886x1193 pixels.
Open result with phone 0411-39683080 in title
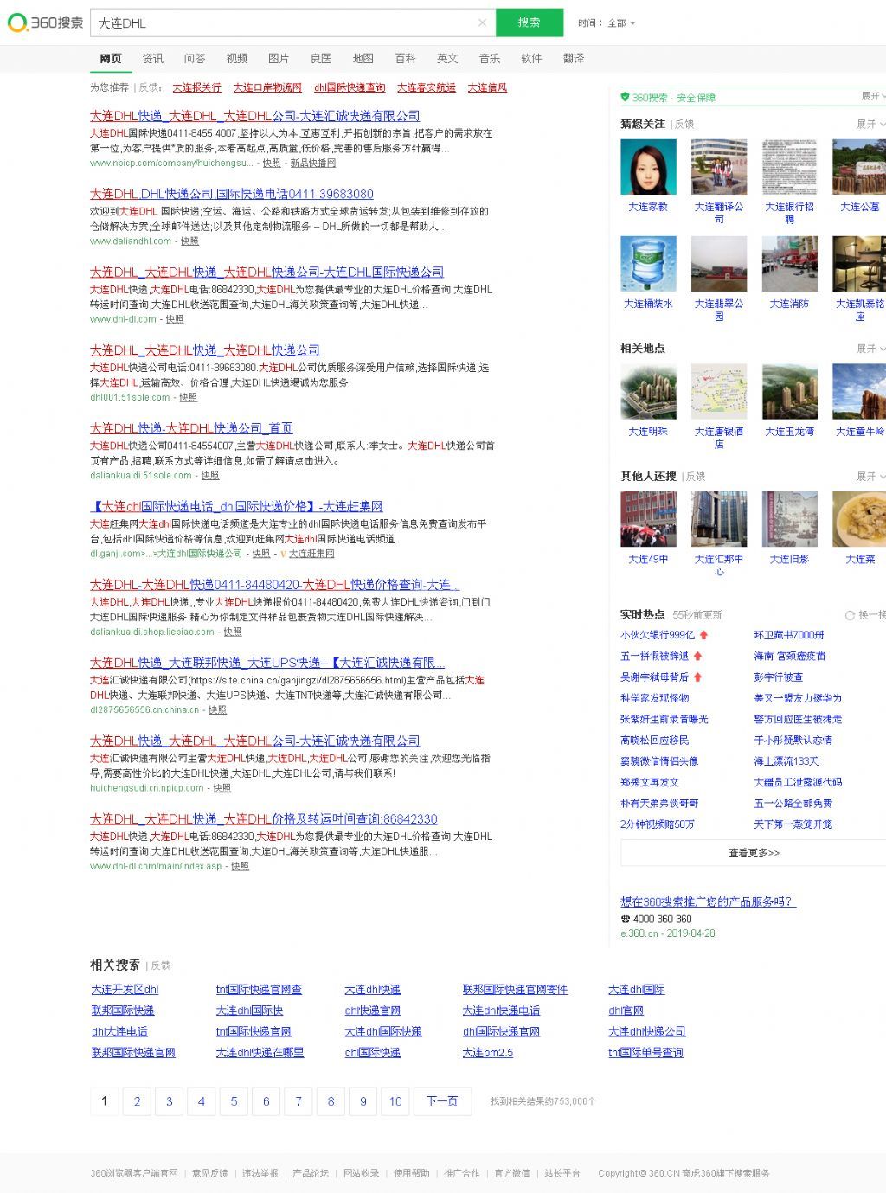pos(232,194)
